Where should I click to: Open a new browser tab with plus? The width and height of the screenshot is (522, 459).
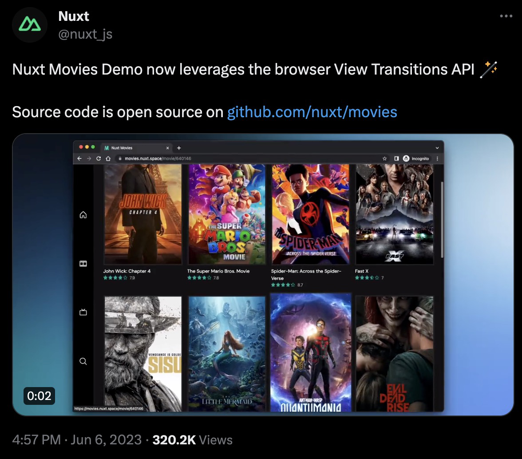point(179,148)
